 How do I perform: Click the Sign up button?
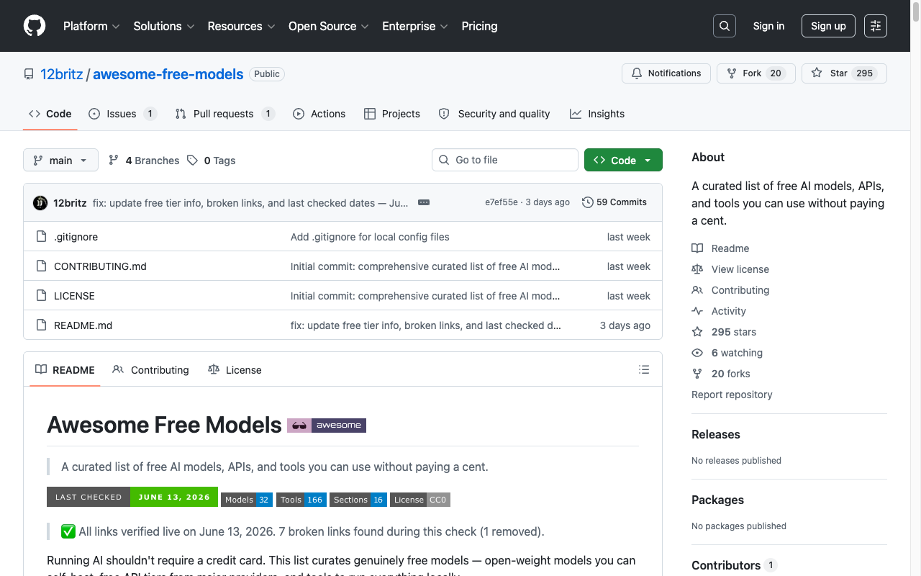point(828,26)
